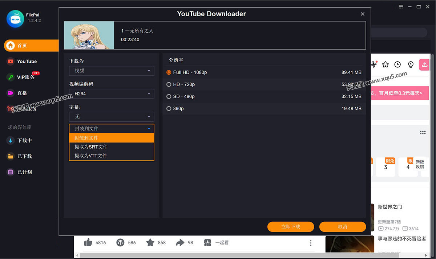Click the 89.41 MB file size
This screenshot has width=436, height=259.
(351, 72)
